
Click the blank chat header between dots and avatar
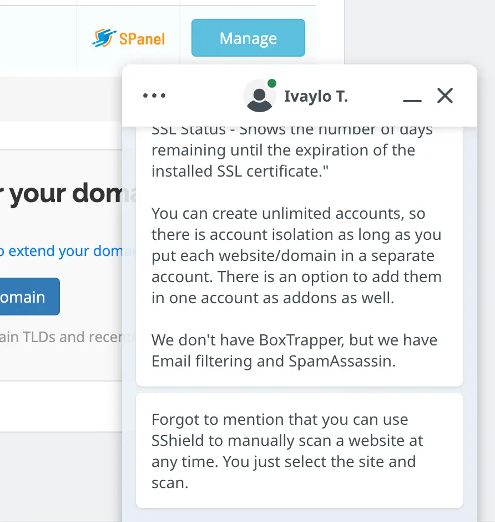(205, 96)
